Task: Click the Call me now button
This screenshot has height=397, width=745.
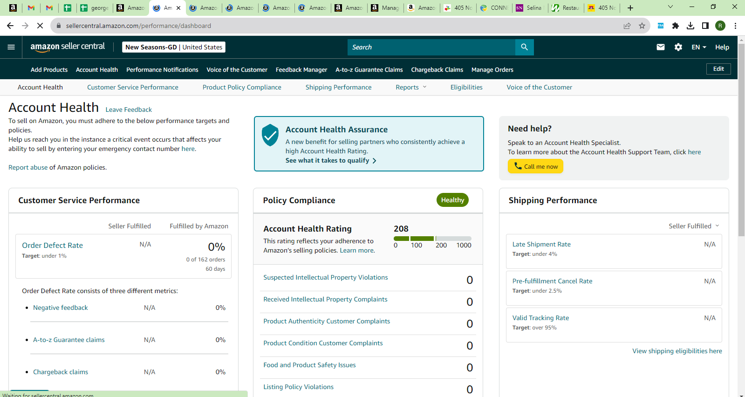Action: coord(535,166)
